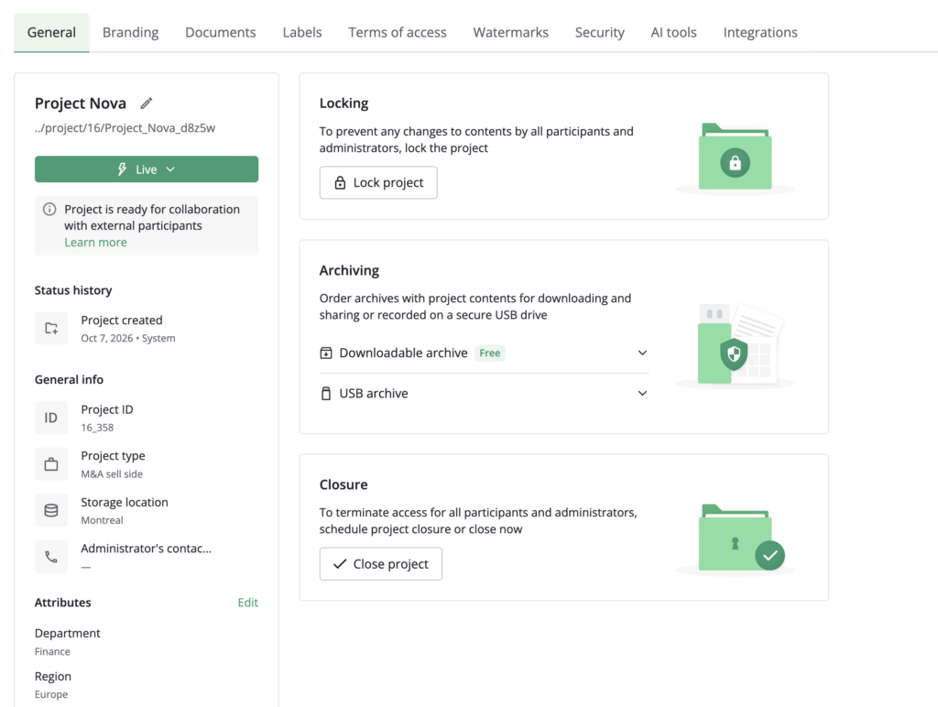Click the Project ID value 16_358

point(97,428)
